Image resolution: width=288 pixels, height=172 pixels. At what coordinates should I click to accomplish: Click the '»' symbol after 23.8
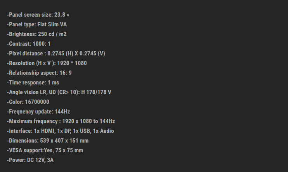(x=68, y=15)
